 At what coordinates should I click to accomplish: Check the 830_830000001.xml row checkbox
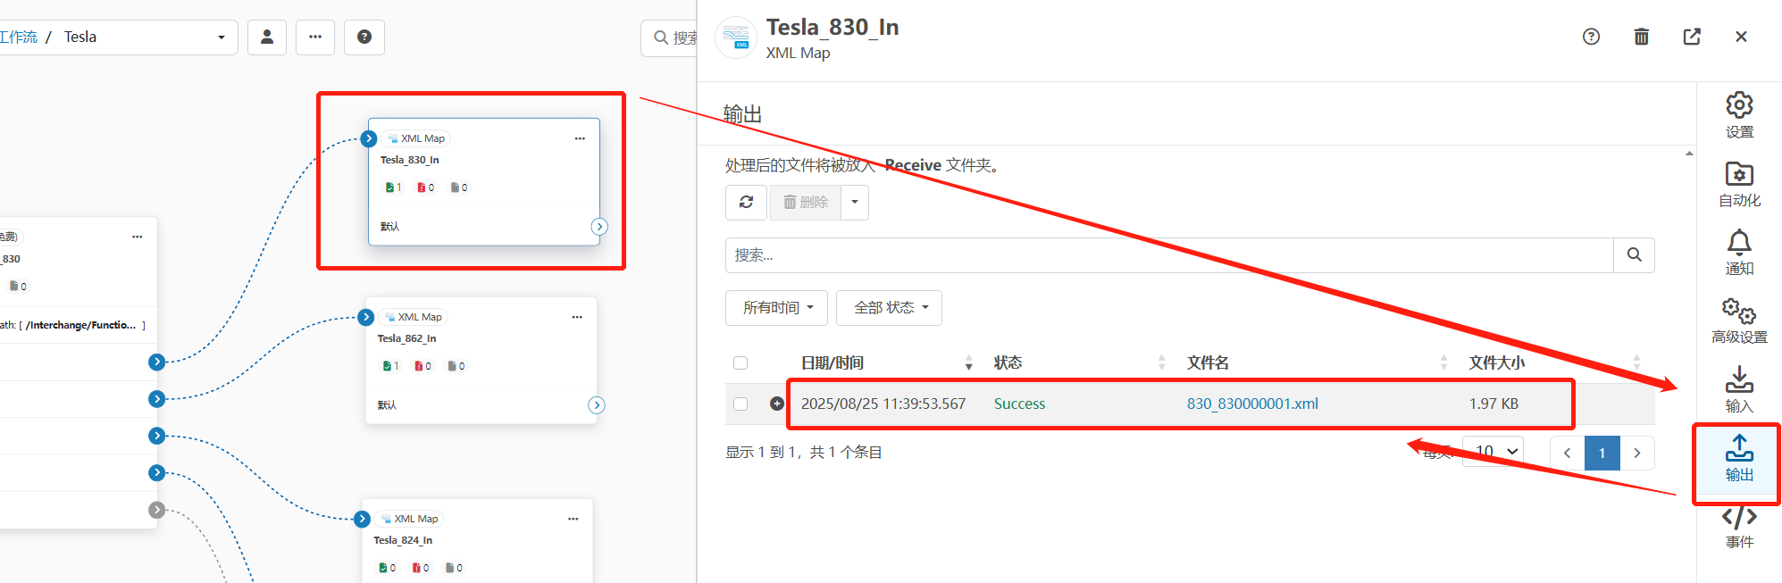coord(740,404)
